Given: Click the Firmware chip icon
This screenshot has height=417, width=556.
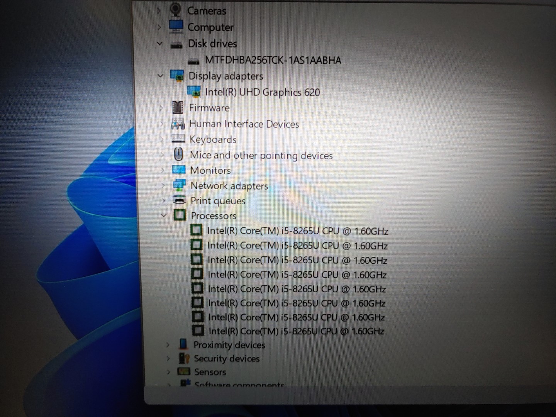Looking at the screenshot, I should pos(178,108).
